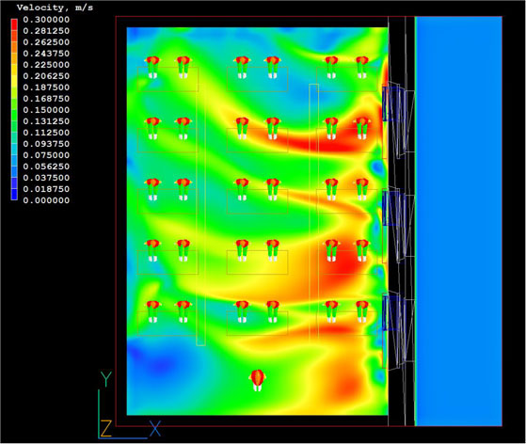Select the tall vertical partition between left and middle desks

(x=200, y=214)
